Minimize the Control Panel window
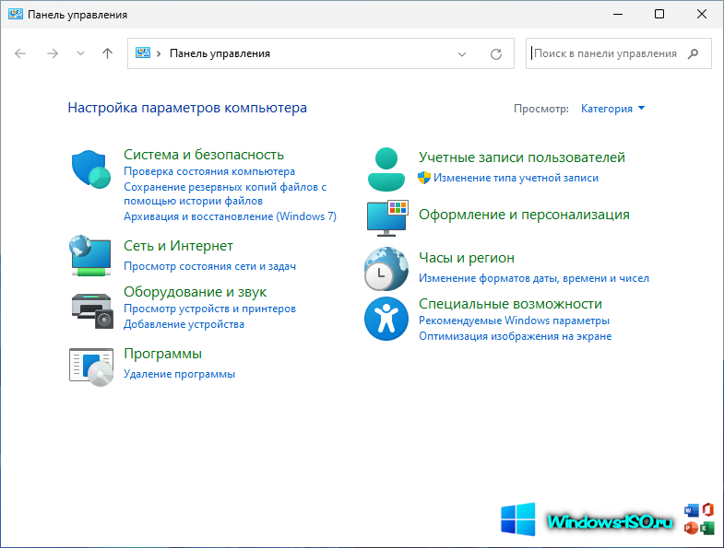 (618, 15)
